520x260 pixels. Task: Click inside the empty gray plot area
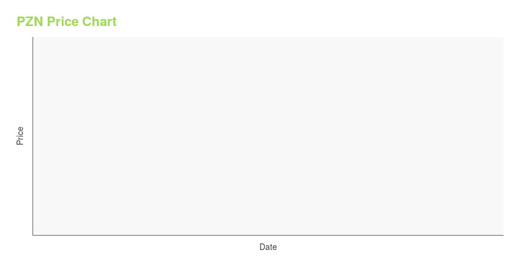point(268,136)
